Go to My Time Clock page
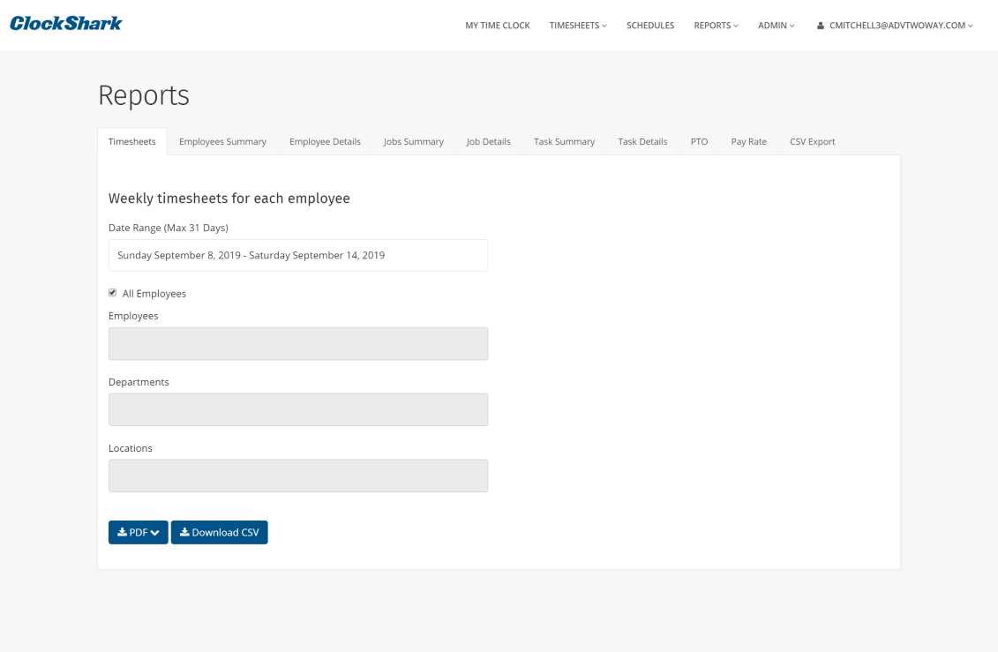Viewport: 998px width, 652px height. pyautogui.click(x=498, y=26)
